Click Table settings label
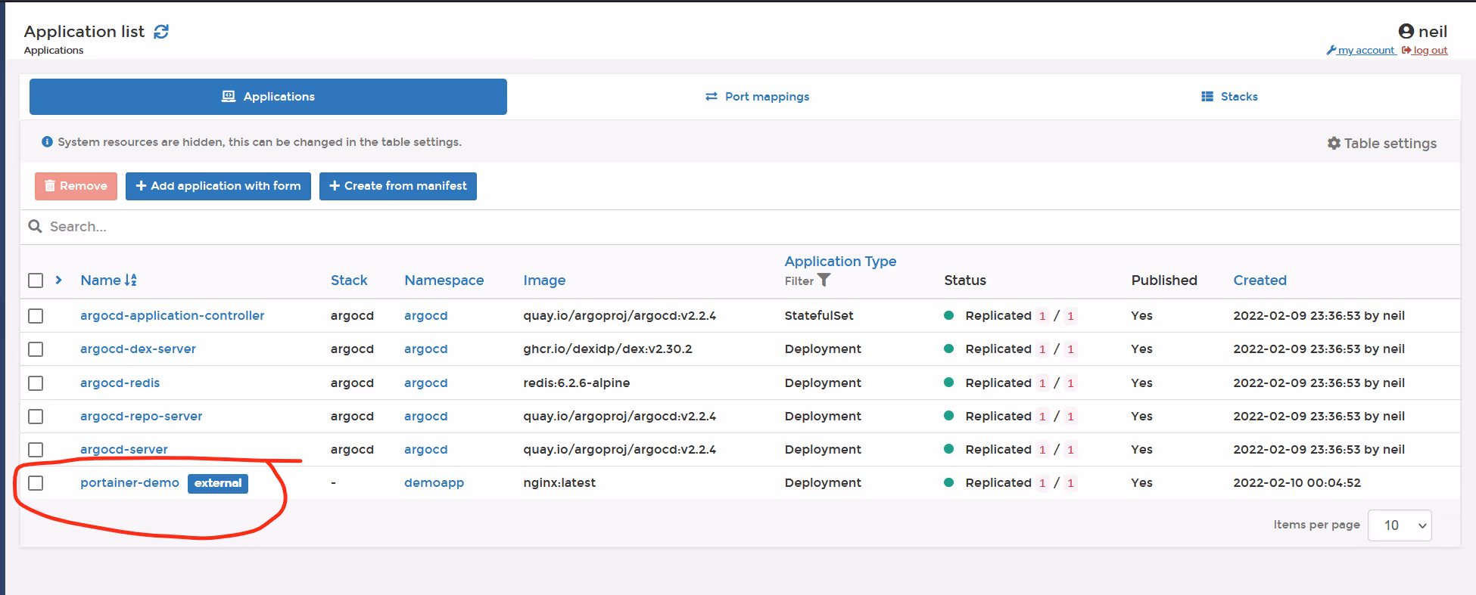The width and height of the screenshot is (1476, 595). 1390,143
